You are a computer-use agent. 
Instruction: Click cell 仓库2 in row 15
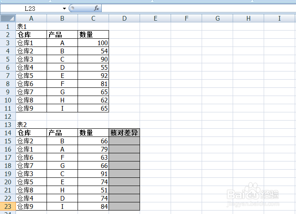coord(31,141)
